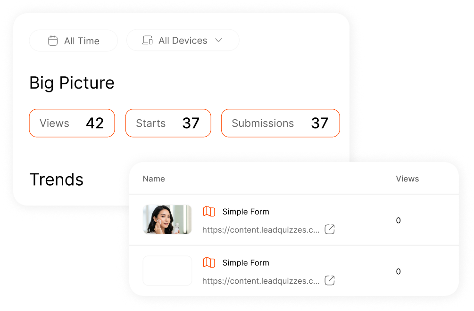This screenshot has height=311, width=474.
Task: Sort by the Views column header
Action: (407, 179)
